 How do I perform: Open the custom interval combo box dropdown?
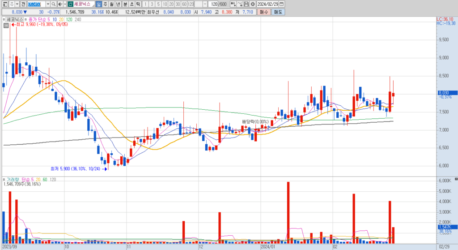205,4
